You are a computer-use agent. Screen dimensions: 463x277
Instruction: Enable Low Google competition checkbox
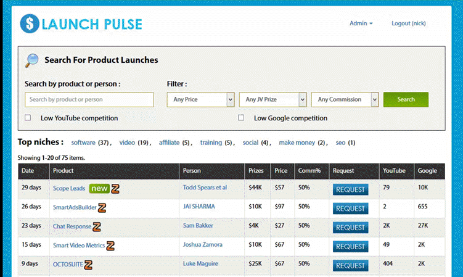click(x=241, y=117)
